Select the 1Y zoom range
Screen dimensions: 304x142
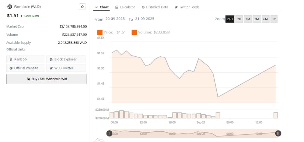tap(274, 19)
